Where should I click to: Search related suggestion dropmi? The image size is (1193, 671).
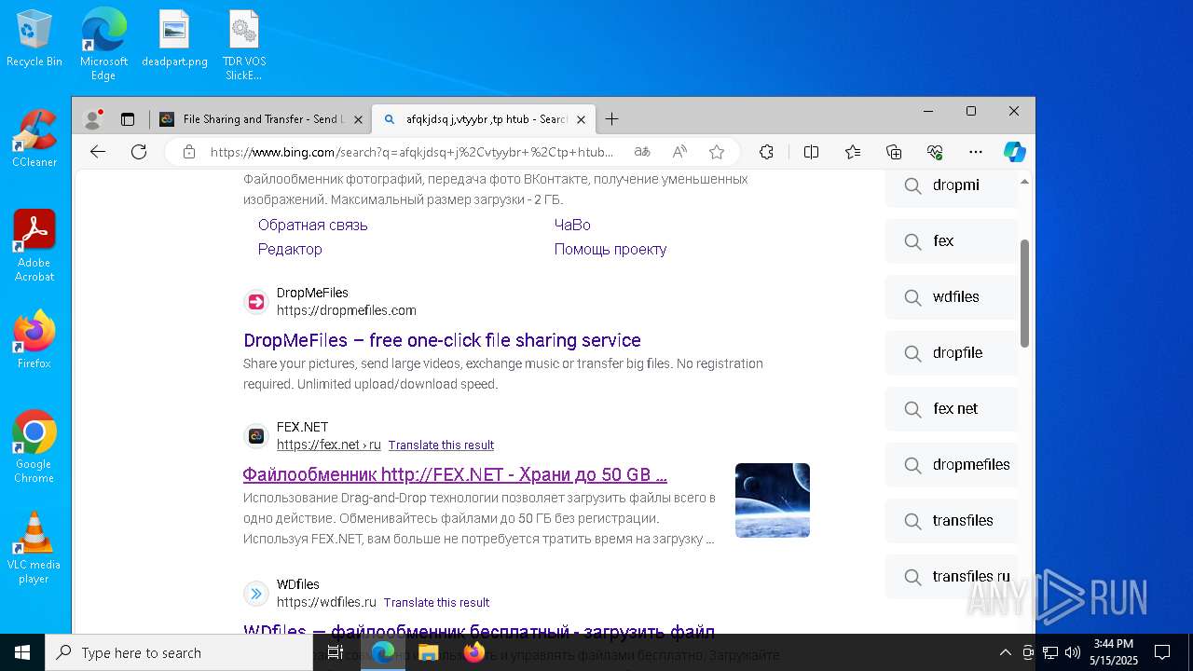click(x=952, y=185)
